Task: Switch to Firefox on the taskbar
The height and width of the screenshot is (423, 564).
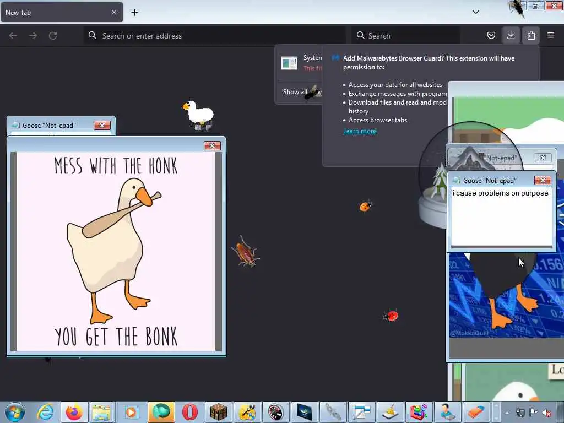Action: click(x=74, y=412)
